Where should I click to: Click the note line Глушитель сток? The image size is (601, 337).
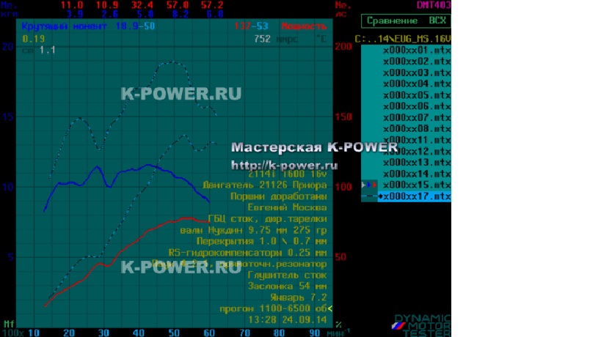click(x=287, y=275)
